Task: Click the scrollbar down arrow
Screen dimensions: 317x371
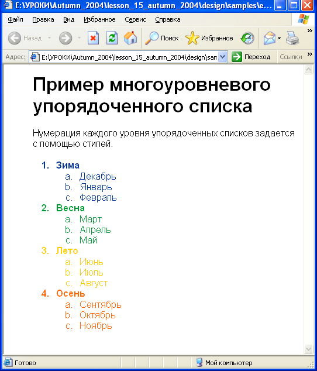Action: (308, 349)
